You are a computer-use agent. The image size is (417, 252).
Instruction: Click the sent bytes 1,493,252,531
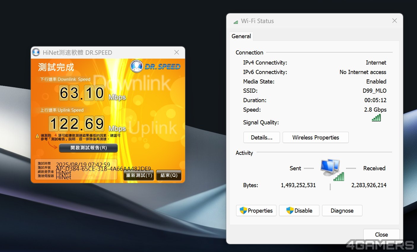[x=298, y=185]
